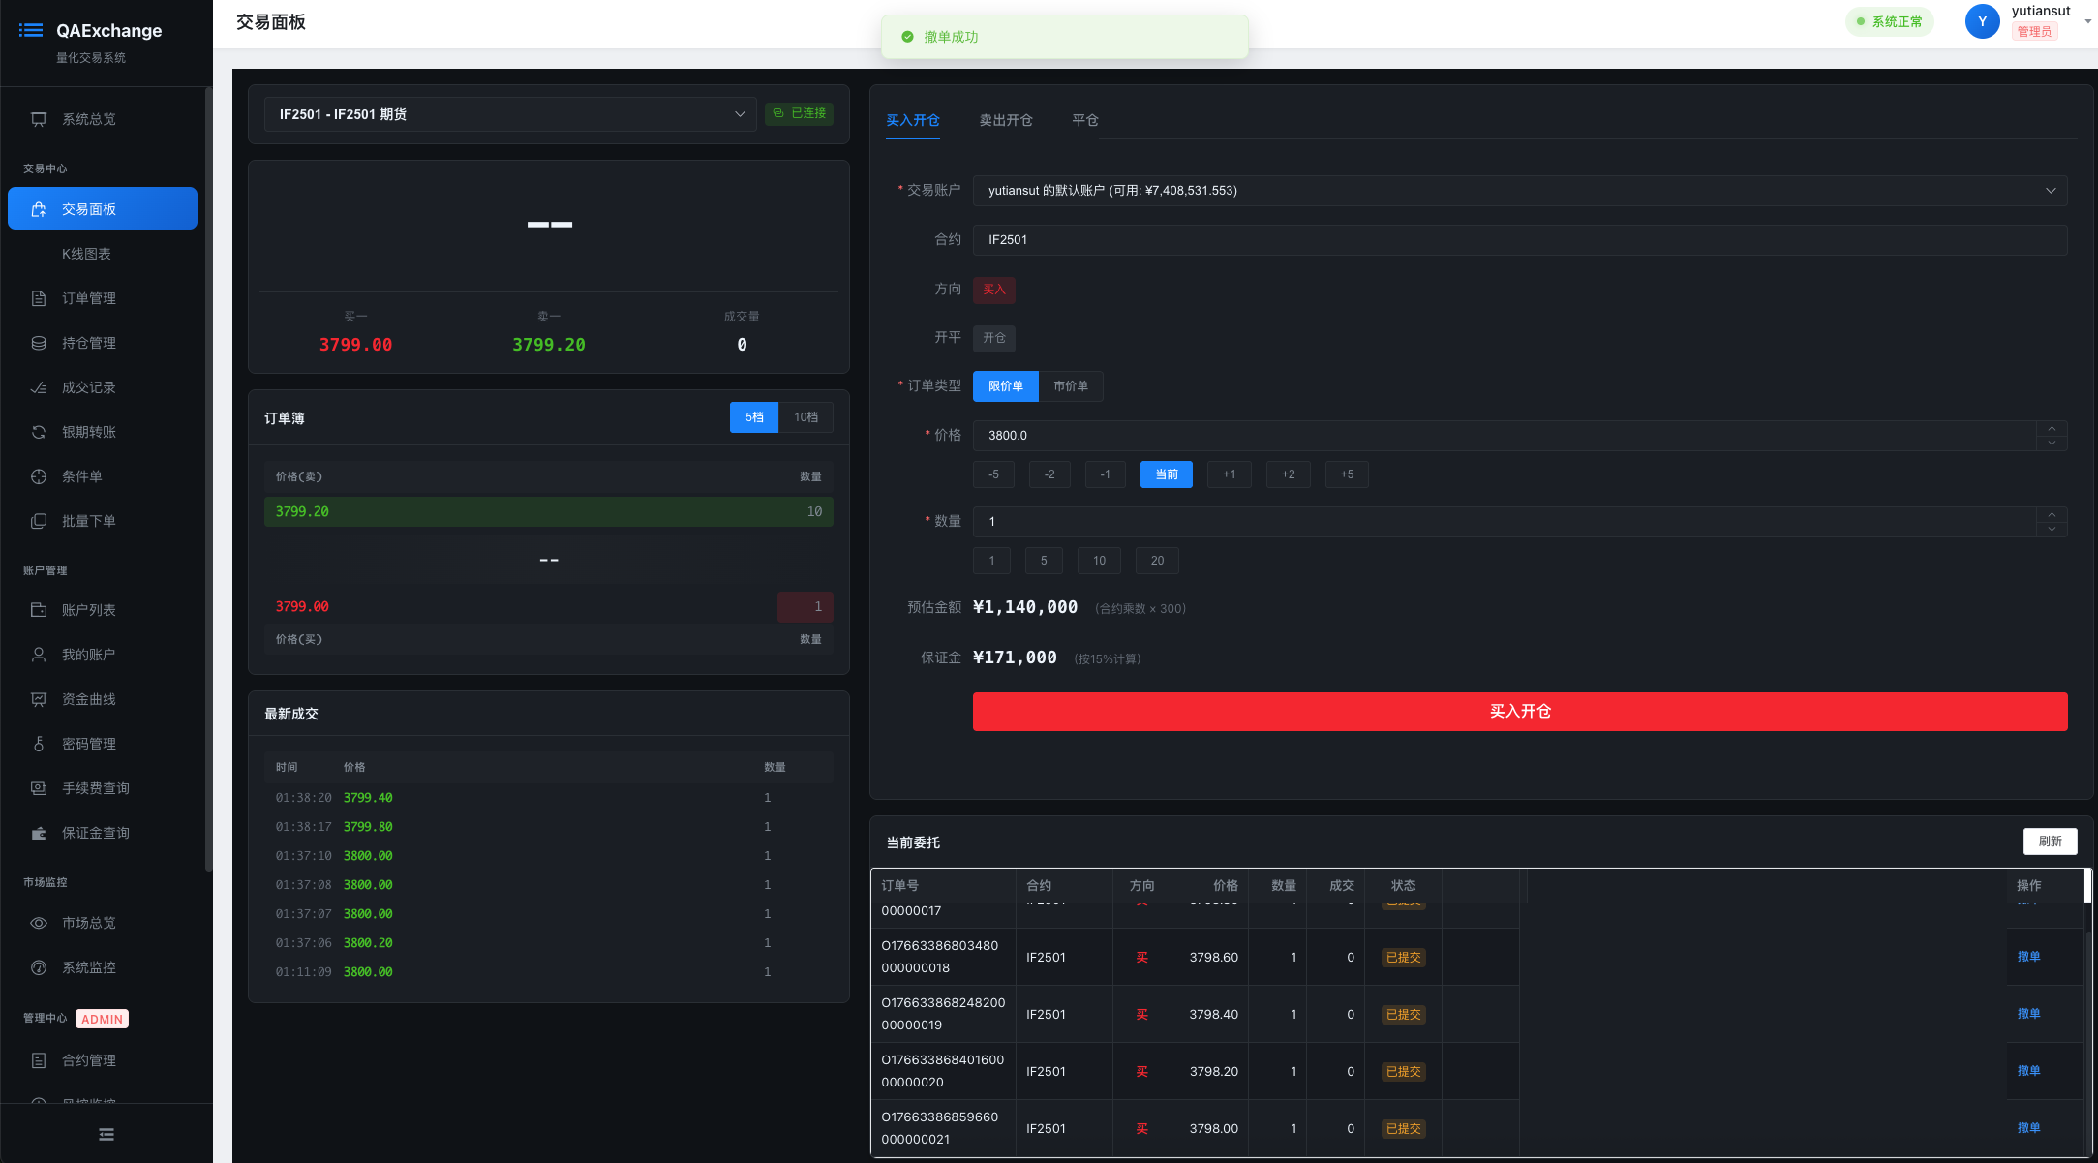2098x1163 pixels.
Task: Open the 条件单 panel
Action: click(81, 475)
